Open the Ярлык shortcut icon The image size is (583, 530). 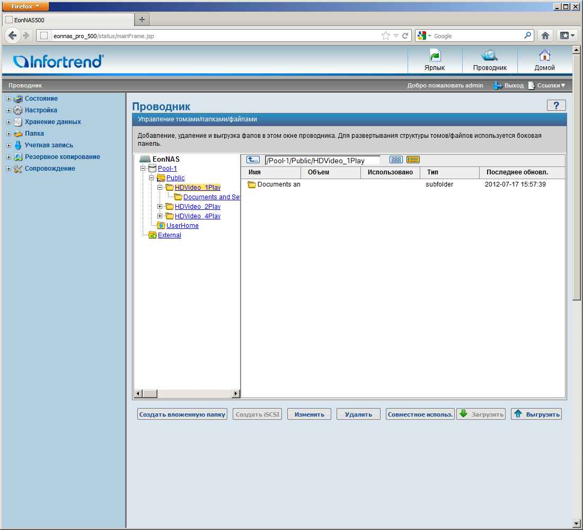435,60
